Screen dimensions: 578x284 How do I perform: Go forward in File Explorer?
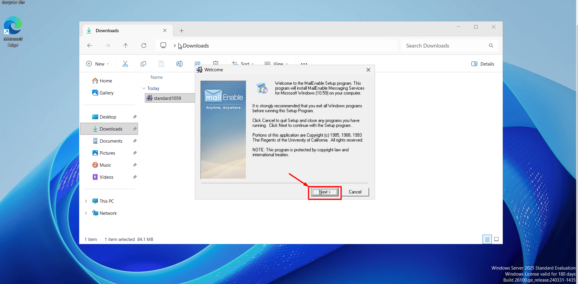[x=108, y=45]
